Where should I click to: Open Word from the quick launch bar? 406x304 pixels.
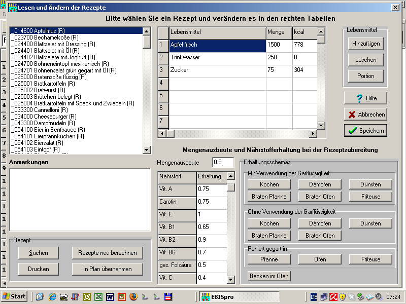[x=110, y=296]
